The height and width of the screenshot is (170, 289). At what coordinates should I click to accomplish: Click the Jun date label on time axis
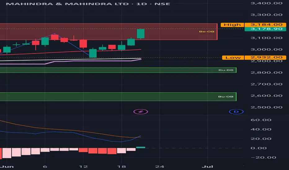(x=7, y=167)
